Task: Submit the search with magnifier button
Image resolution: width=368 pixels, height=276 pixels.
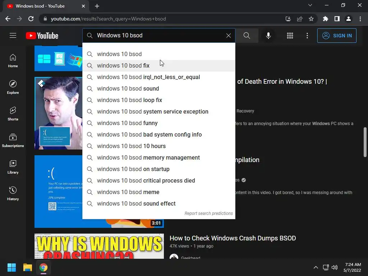Action: pyautogui.click(x=247, y=36)
